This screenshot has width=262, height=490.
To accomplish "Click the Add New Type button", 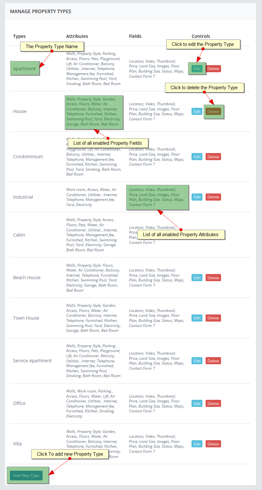I will tap(26, 476).
